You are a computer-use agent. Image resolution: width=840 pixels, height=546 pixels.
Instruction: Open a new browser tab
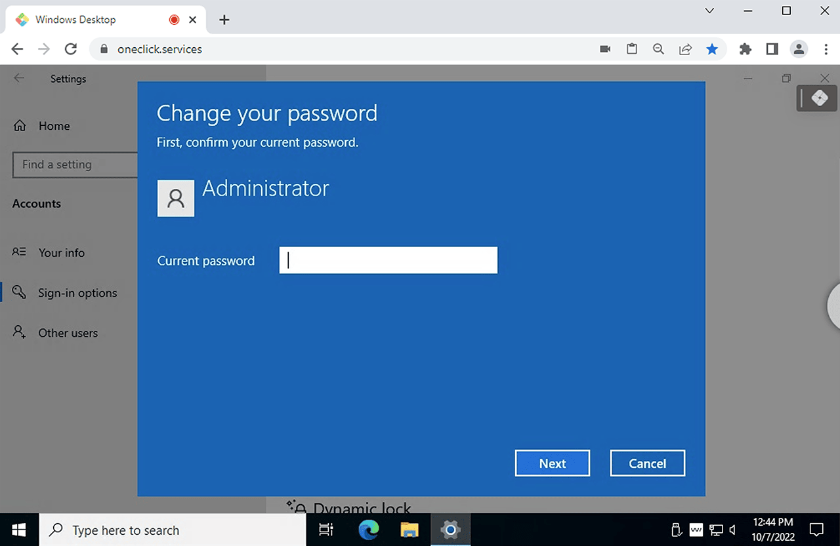tap(224, 20)
